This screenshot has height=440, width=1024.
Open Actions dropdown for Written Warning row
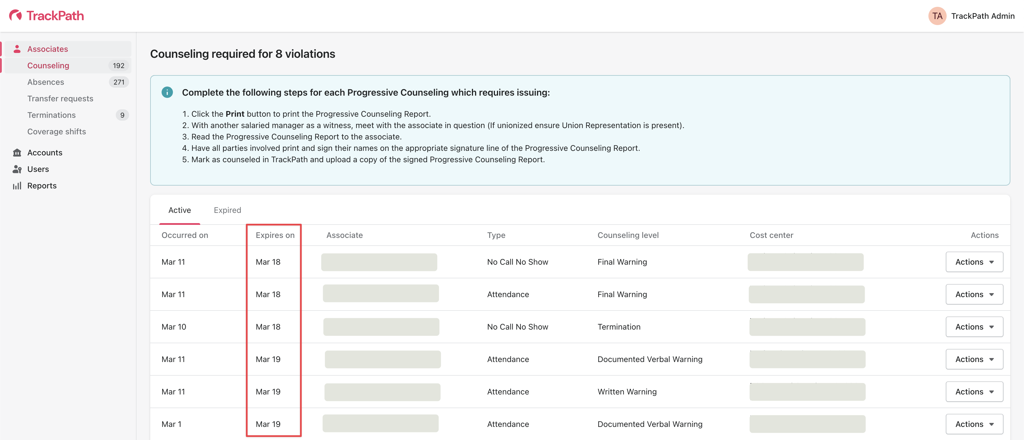click(x=974, y=391)
